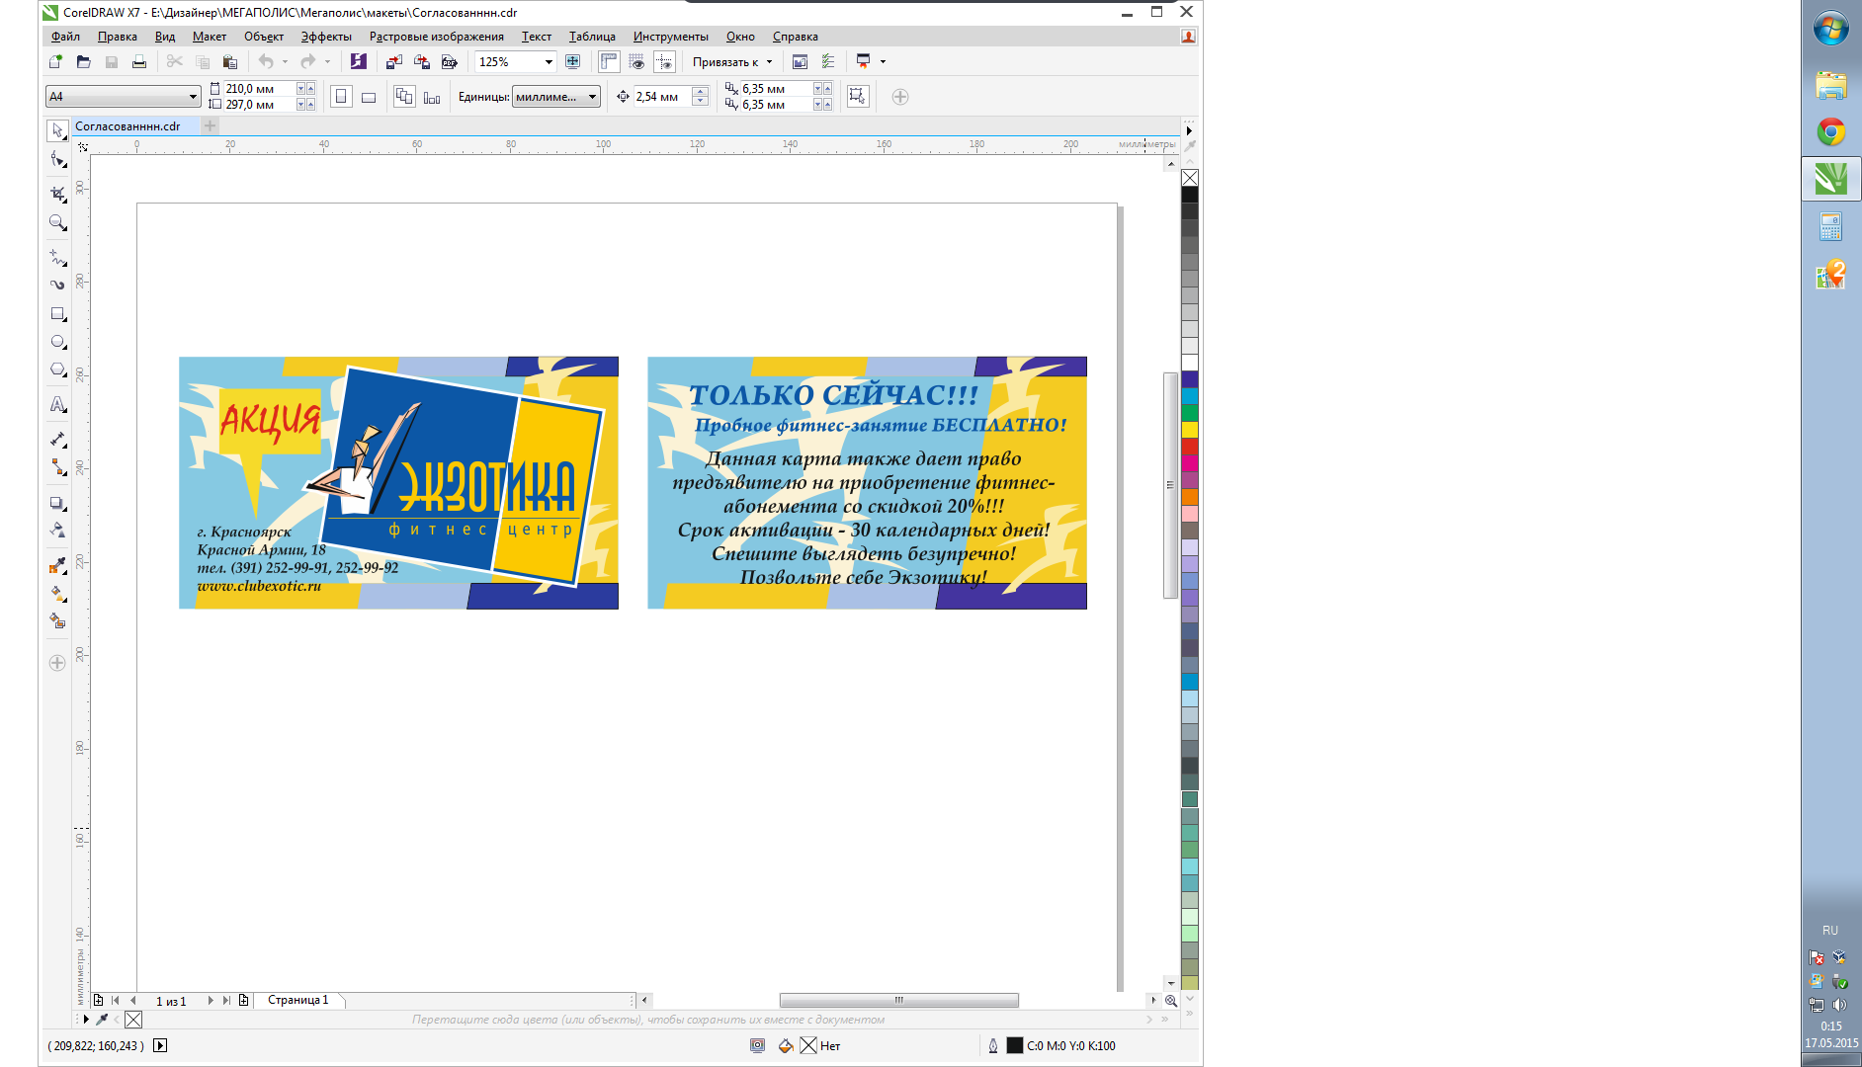Open the zoom level 125% dropdown

549,61
